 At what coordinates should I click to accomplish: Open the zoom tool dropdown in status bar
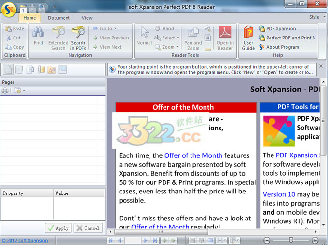[x=234, y=240]
